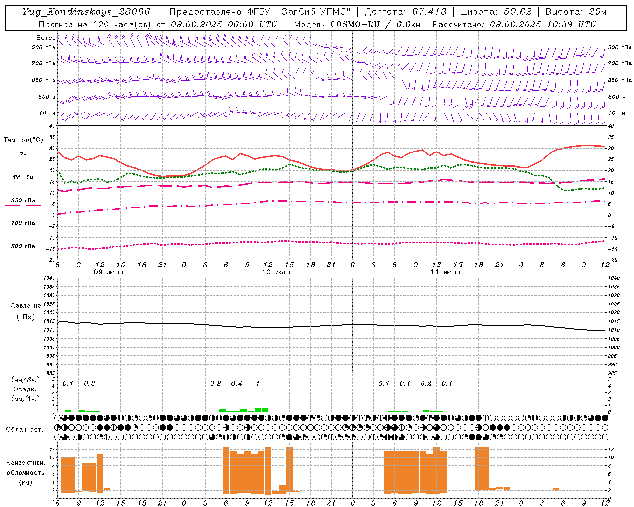Select the elevation text Высота: 29м
This screenshot has width=634, height=507.
[576, 12]
